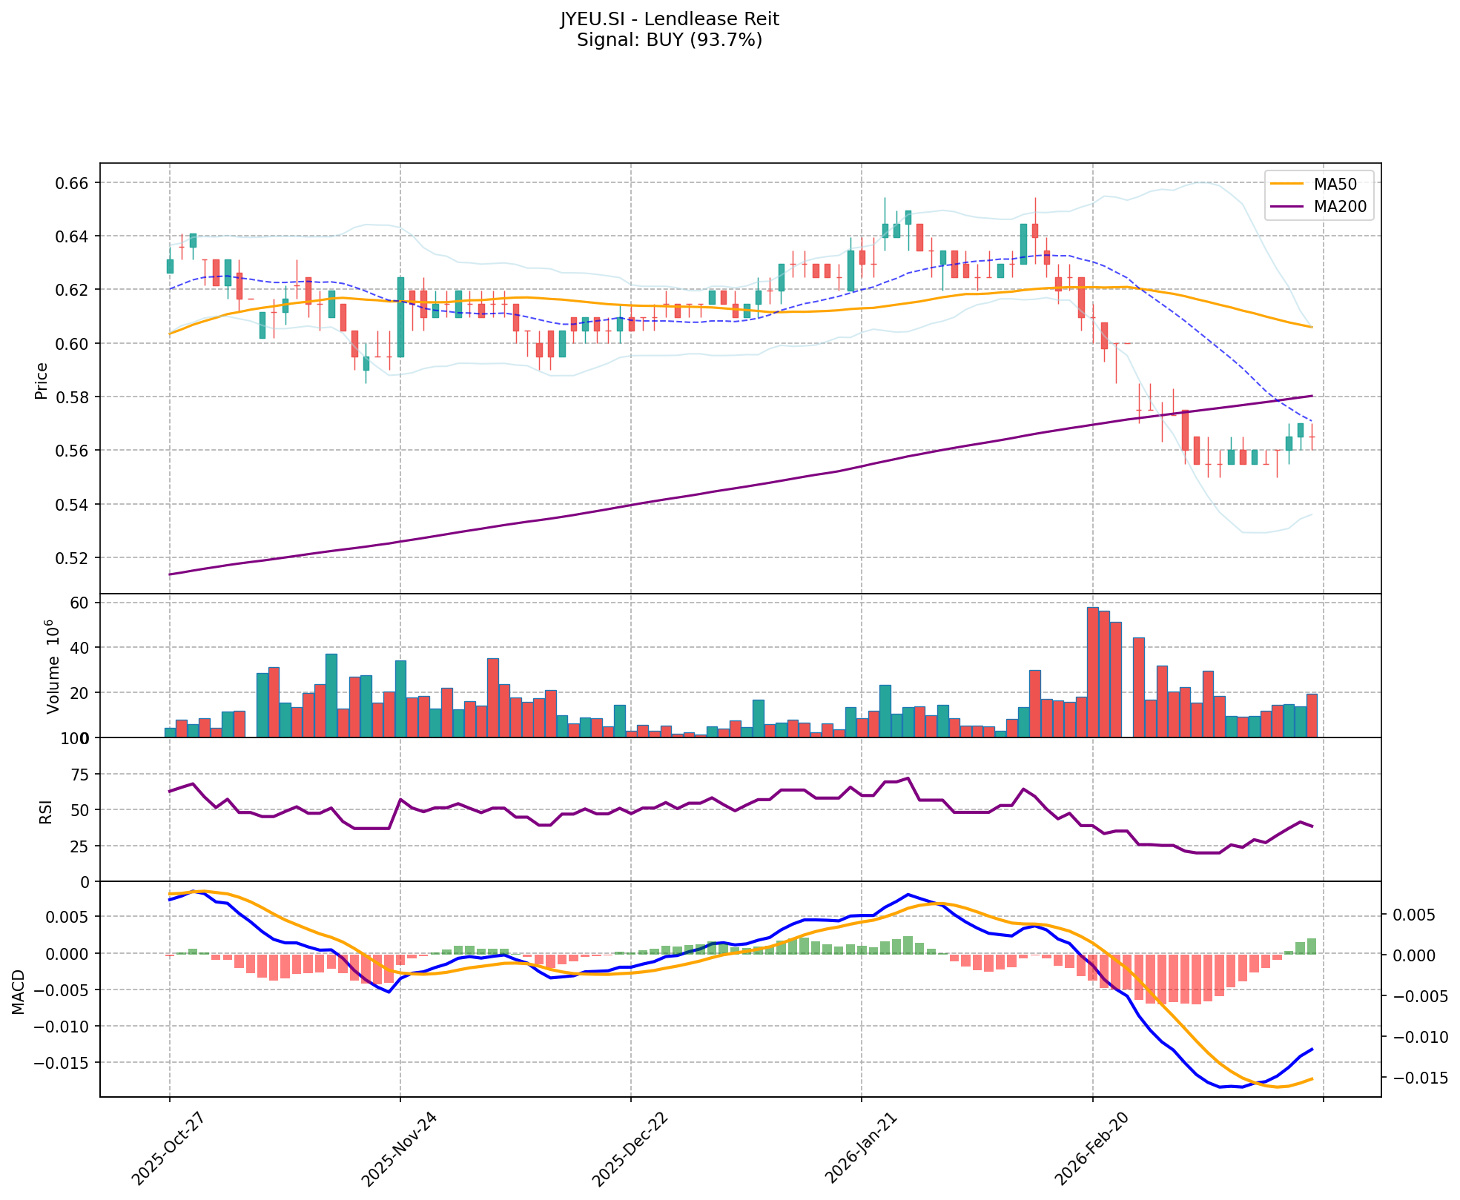Select the 2025-Nov-24 date axis label
This screenshot has width=1460, height=1200.
397,1150
